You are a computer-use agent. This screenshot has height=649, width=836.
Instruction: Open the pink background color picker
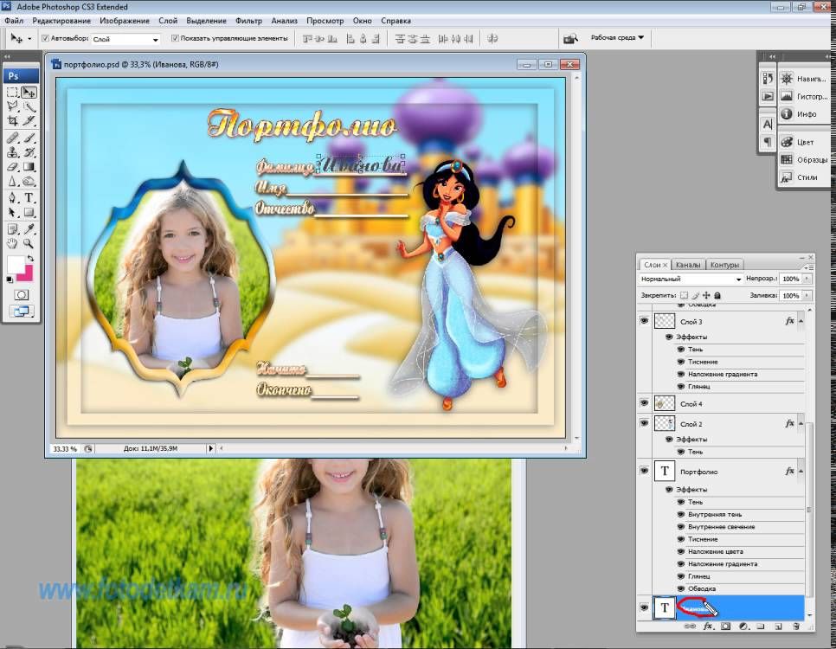pyautogui.click(x=27, y=274)
